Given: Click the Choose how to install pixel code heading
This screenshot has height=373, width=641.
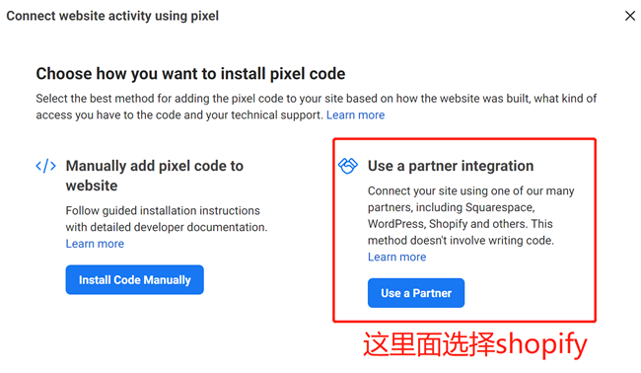Looking at the screenshot, I should [190, 74].
